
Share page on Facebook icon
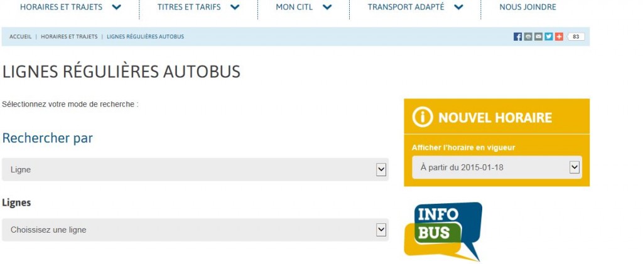(x=517, y=36)
